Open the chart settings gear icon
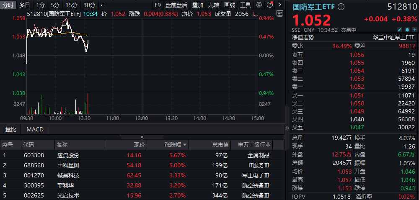This screenshot has height=200, width=419. click(259, 5)
